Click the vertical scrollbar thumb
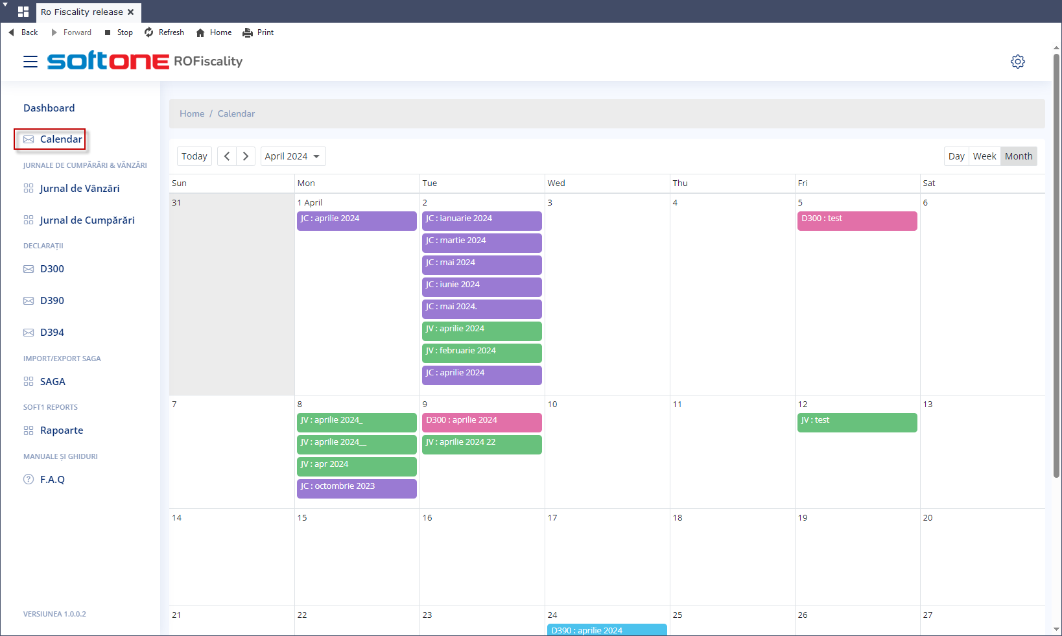The height and width of the screenshot is (636, 1062). (1056, 266)
